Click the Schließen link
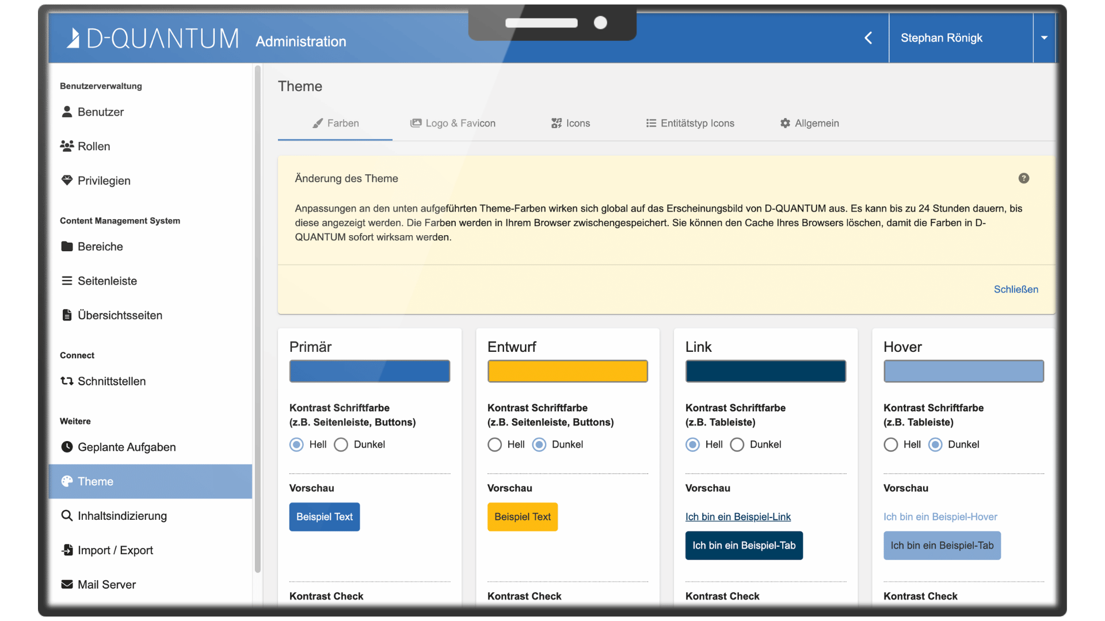 [1016, 289]
